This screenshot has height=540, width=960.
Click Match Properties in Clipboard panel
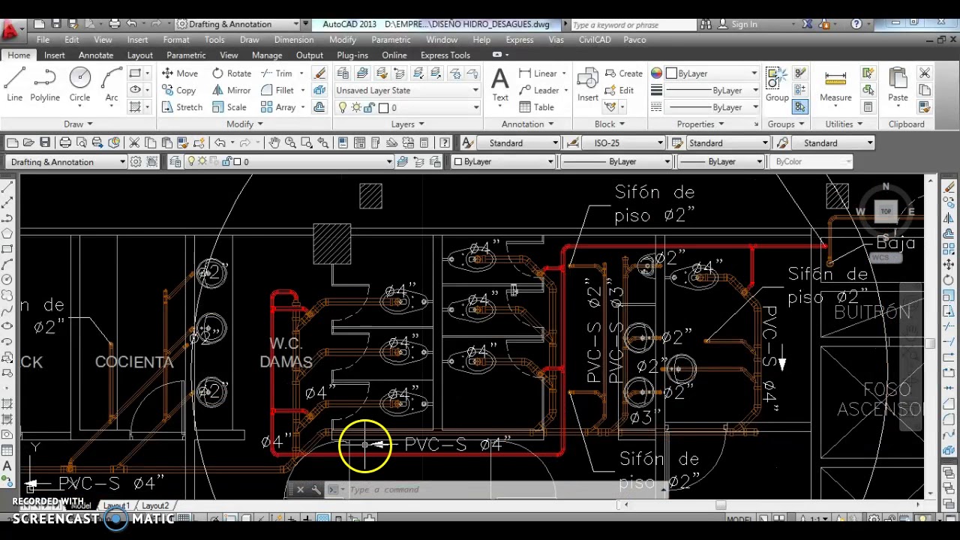(x=925, y=107)
